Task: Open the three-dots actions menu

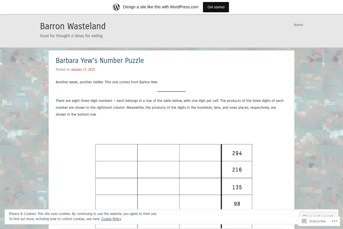Action: [x=334, y=221]
